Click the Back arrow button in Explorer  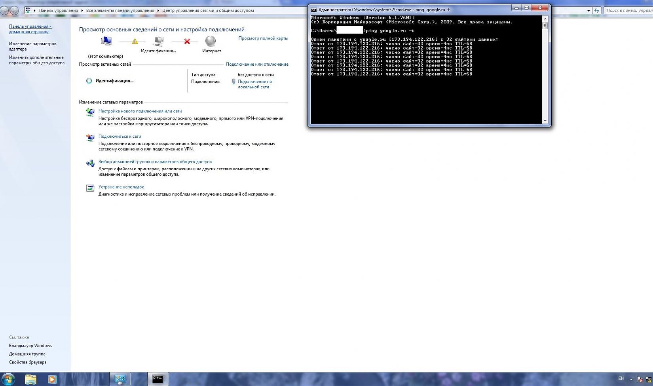coord(4,11)
